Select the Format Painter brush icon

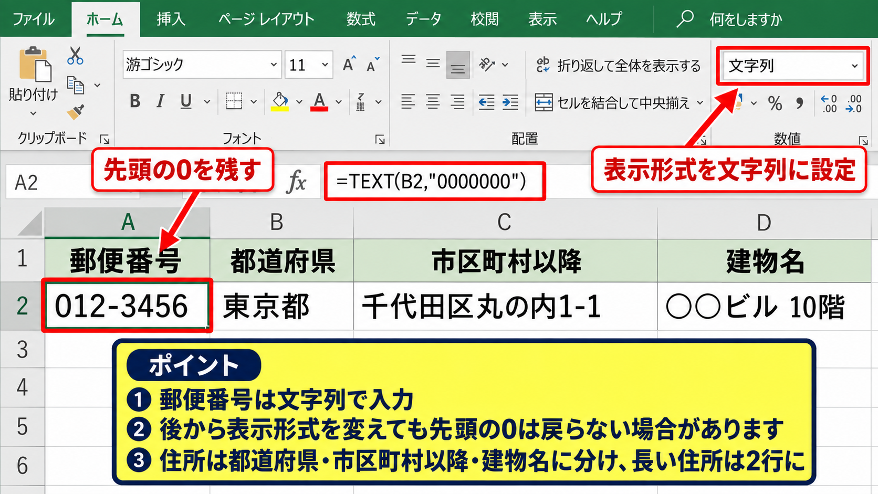click(x=76, y=112)
